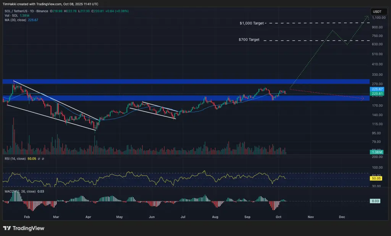The height and width of the screenshot is (236, 391).
Task: Select the MA (30, close) indicator legend
Action: point(15,20)
